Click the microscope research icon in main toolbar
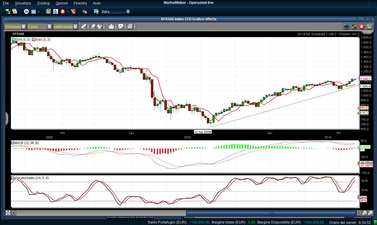The image size is (377, 225). pyautogui.click(x=55, y=11)
